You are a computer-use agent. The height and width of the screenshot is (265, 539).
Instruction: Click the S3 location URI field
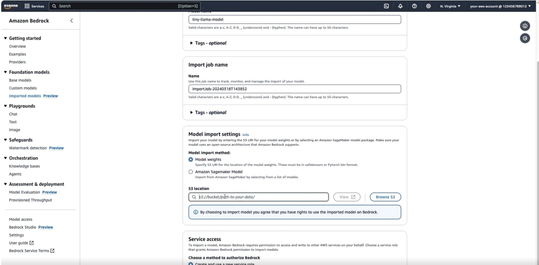click(258, 197)
